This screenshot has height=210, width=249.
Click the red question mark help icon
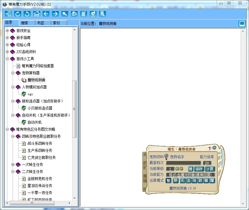(x=210, y=148)
